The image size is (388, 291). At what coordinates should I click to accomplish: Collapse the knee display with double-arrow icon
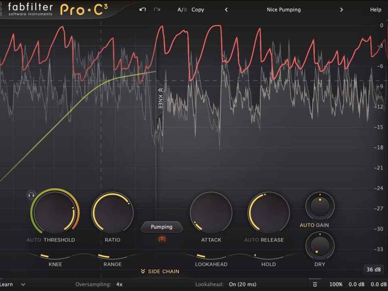coord(160,90)
